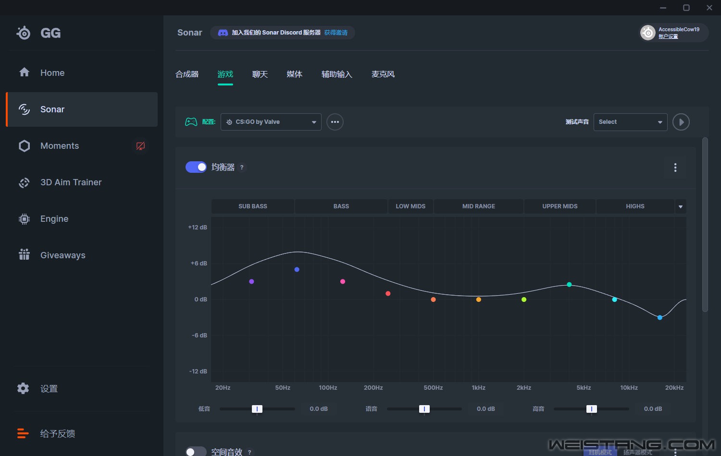Click the 3D Aim Trainer crosshair icon

point(24,182)
